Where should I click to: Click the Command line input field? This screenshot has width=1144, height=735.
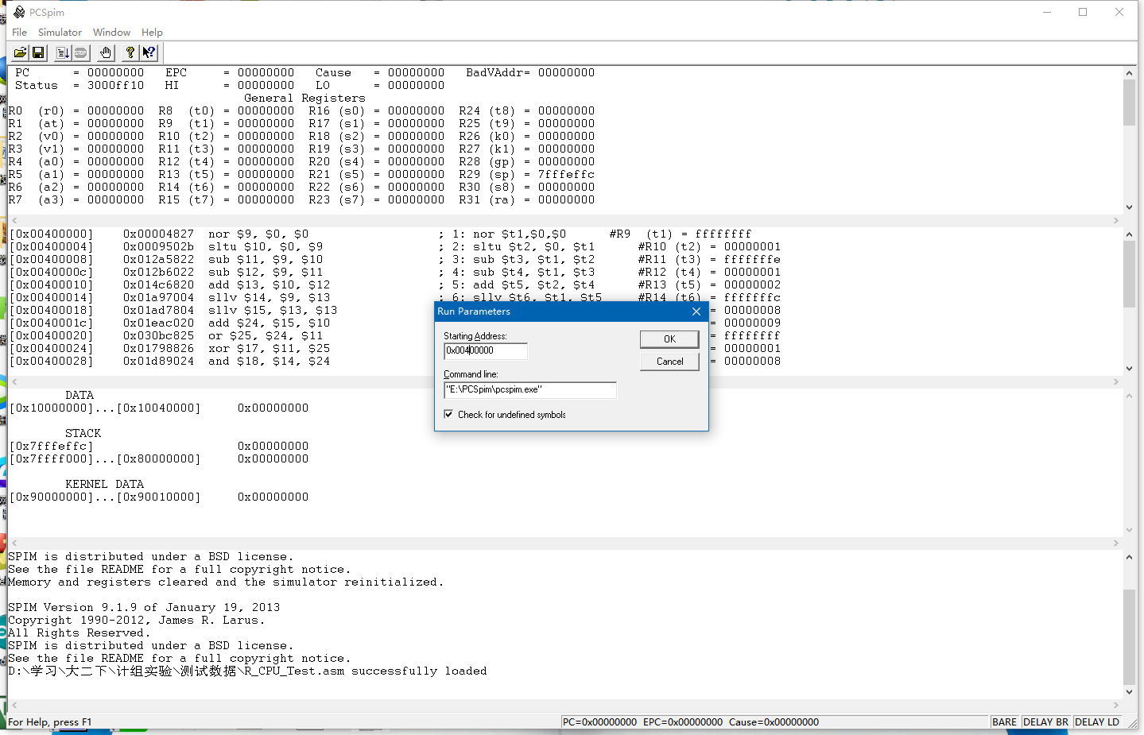pos(530,389)
